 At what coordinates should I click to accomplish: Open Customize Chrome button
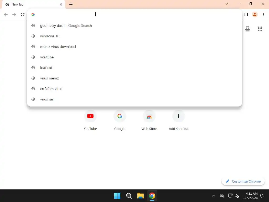(x=243, y=181)
